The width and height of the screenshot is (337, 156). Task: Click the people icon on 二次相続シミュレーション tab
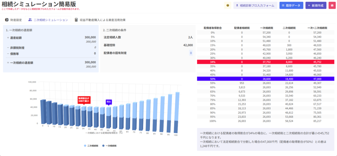(x=30, y=20)
